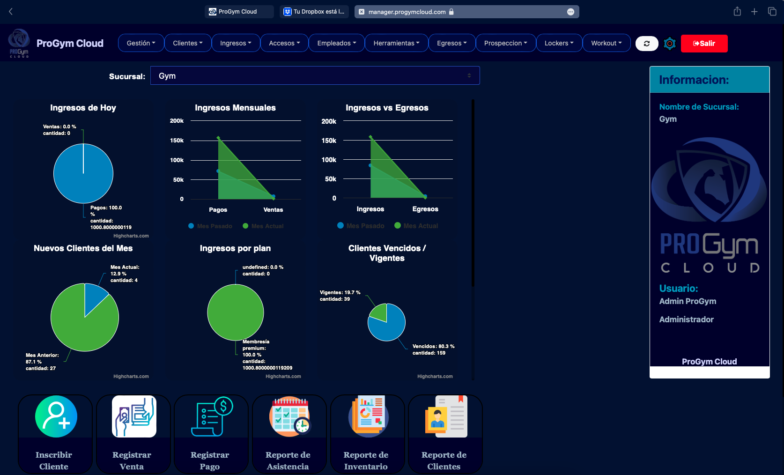Toggle Mes Pasado legend in Ingresos vs Egresos
This screenshot has height=475, width=784.
(361, 226)
